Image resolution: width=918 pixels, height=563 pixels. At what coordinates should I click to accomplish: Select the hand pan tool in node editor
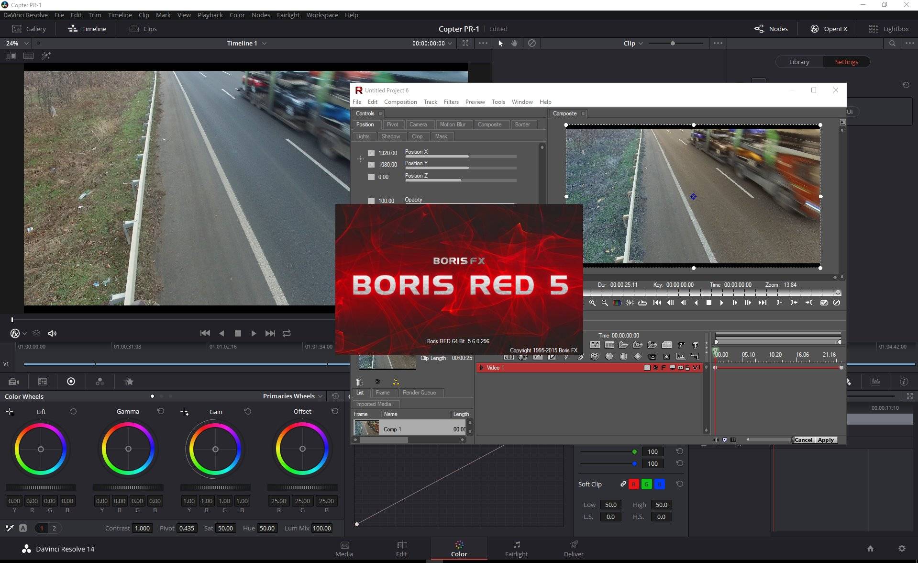(515, 43)
